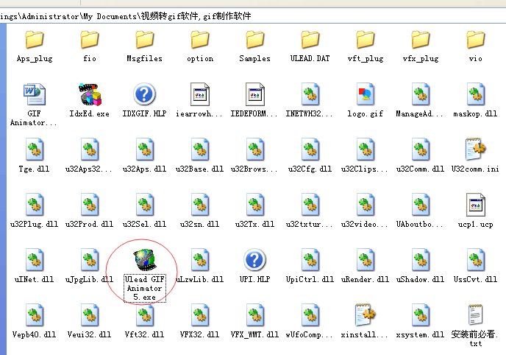Select u32Cfg.dll file
The height and width of the screenshot is (355, 506).
(x=310, y=150)
